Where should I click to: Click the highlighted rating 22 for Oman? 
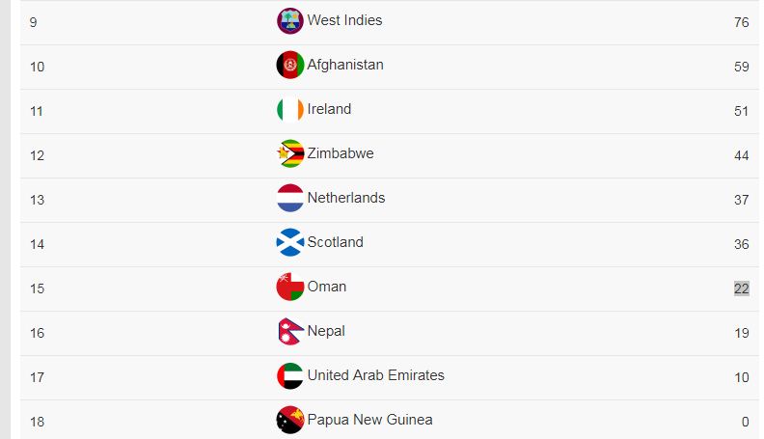(741, 288)
